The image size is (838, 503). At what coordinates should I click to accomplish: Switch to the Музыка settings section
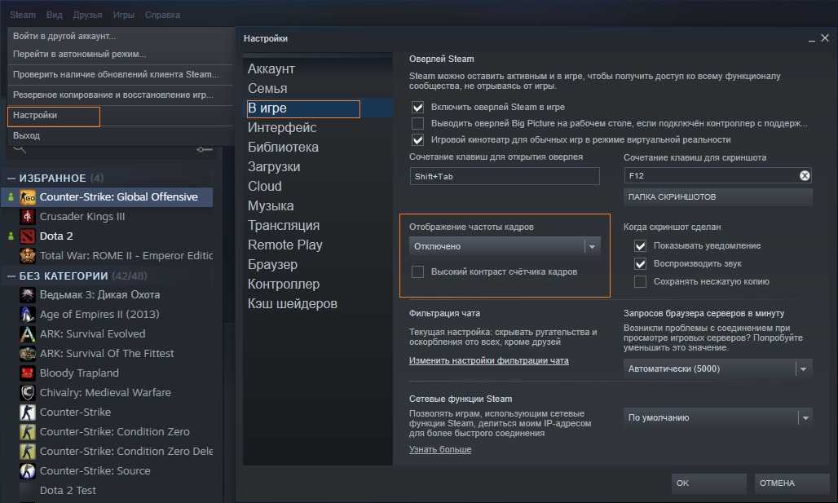271,205
